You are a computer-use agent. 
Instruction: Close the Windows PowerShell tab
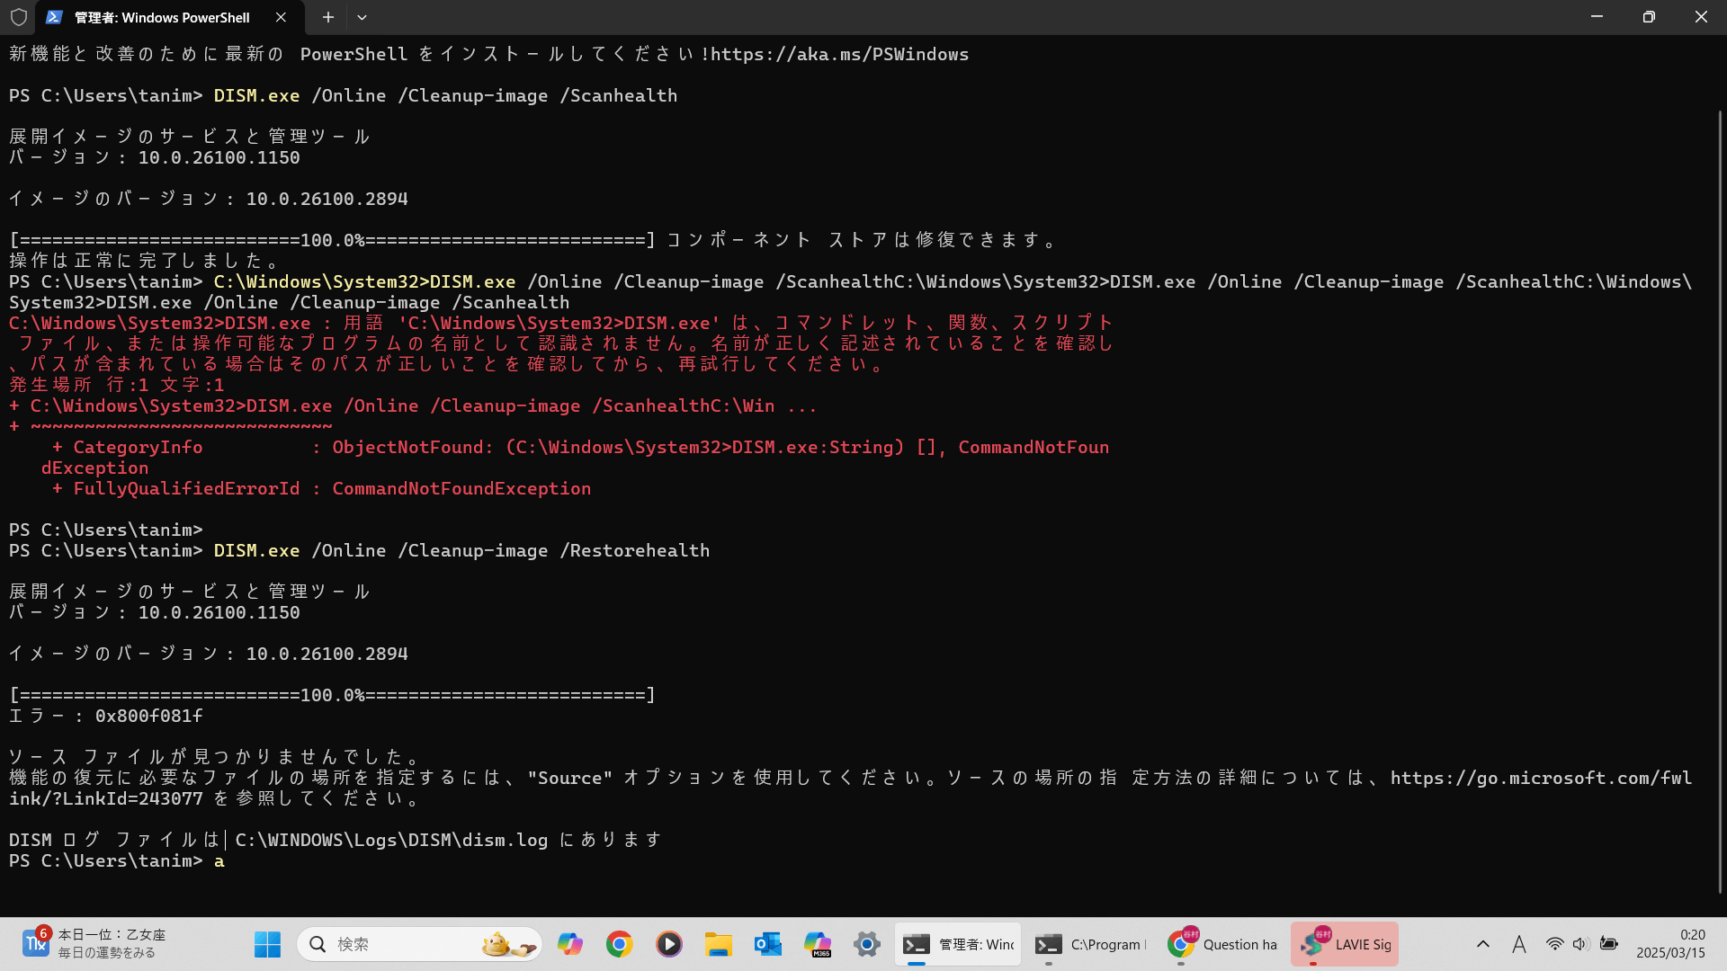pos(281,17)
